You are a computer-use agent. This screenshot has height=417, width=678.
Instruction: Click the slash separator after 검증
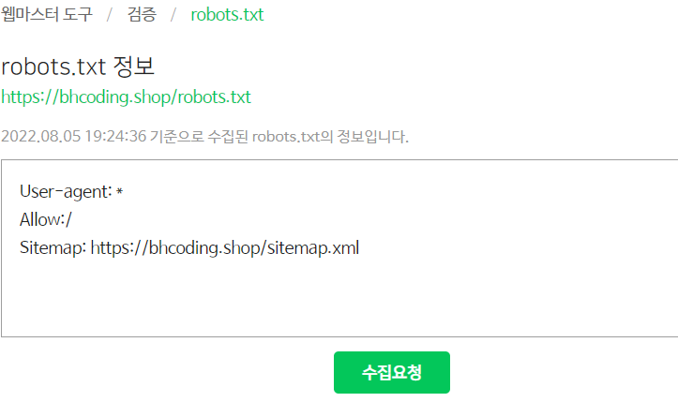click(173, 15)
